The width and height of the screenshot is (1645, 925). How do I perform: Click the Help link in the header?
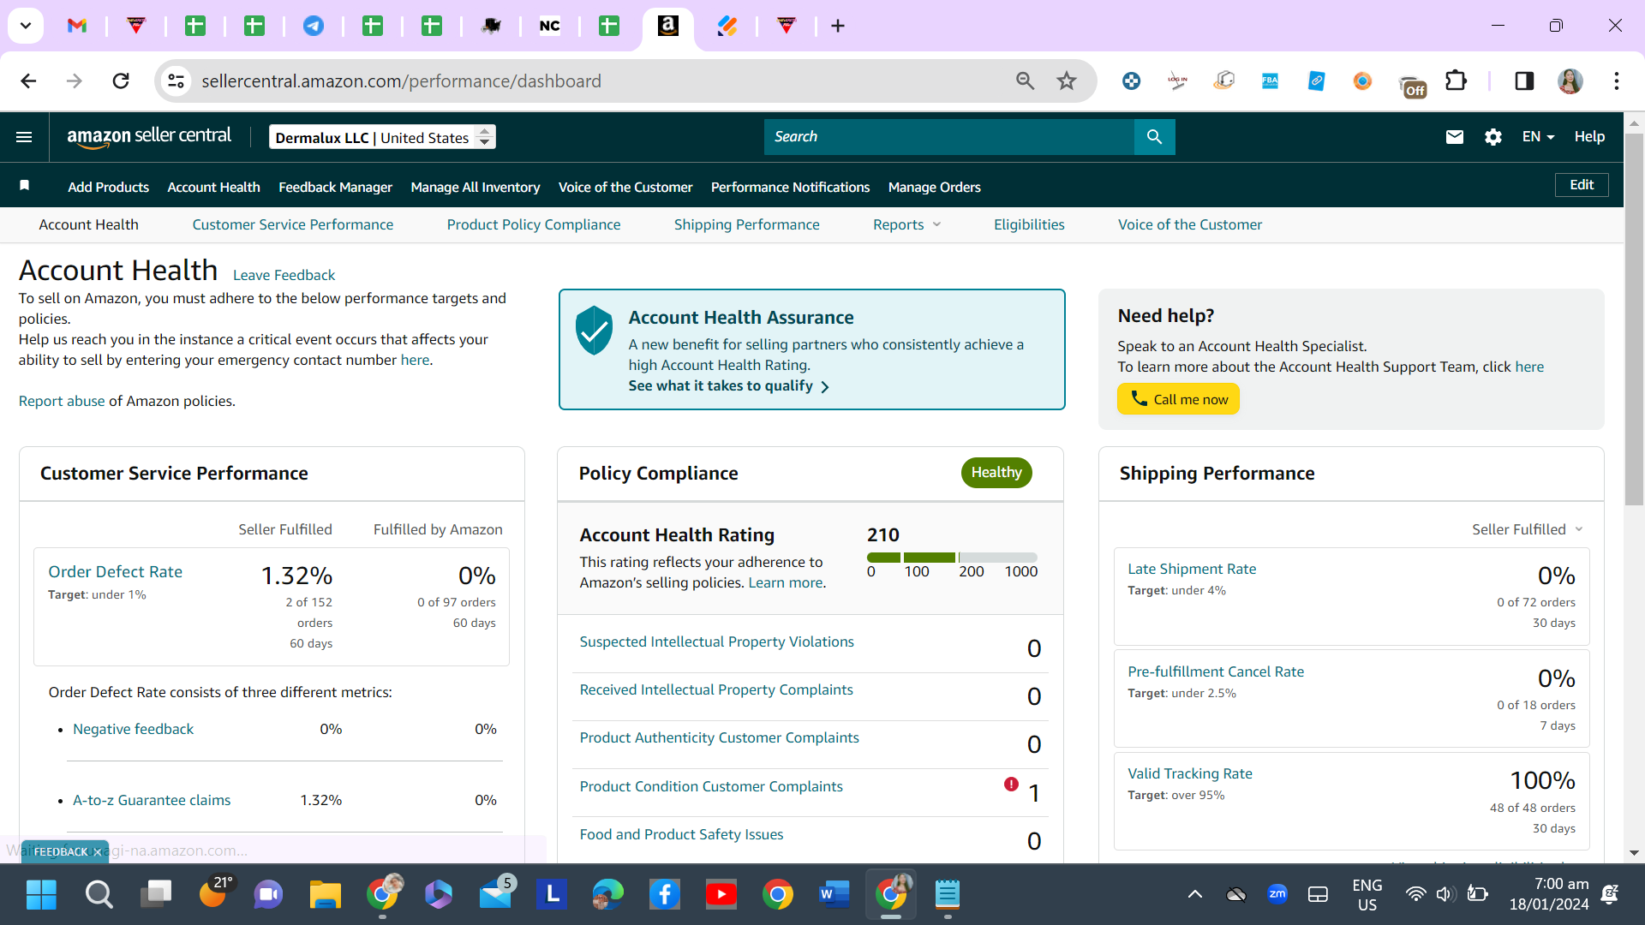[1589, 137]
